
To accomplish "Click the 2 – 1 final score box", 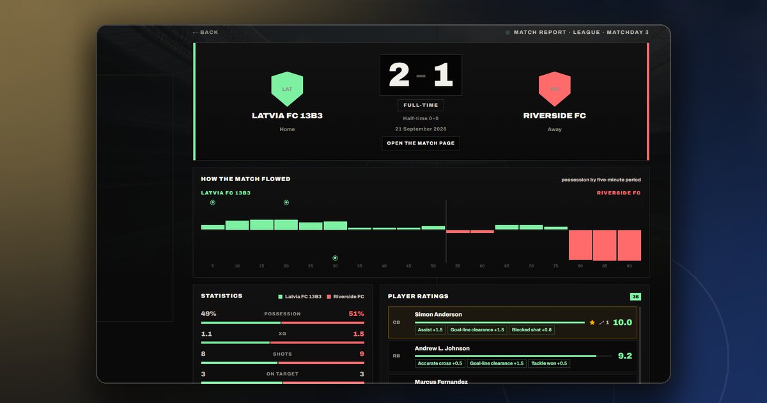I will (421, 75).
